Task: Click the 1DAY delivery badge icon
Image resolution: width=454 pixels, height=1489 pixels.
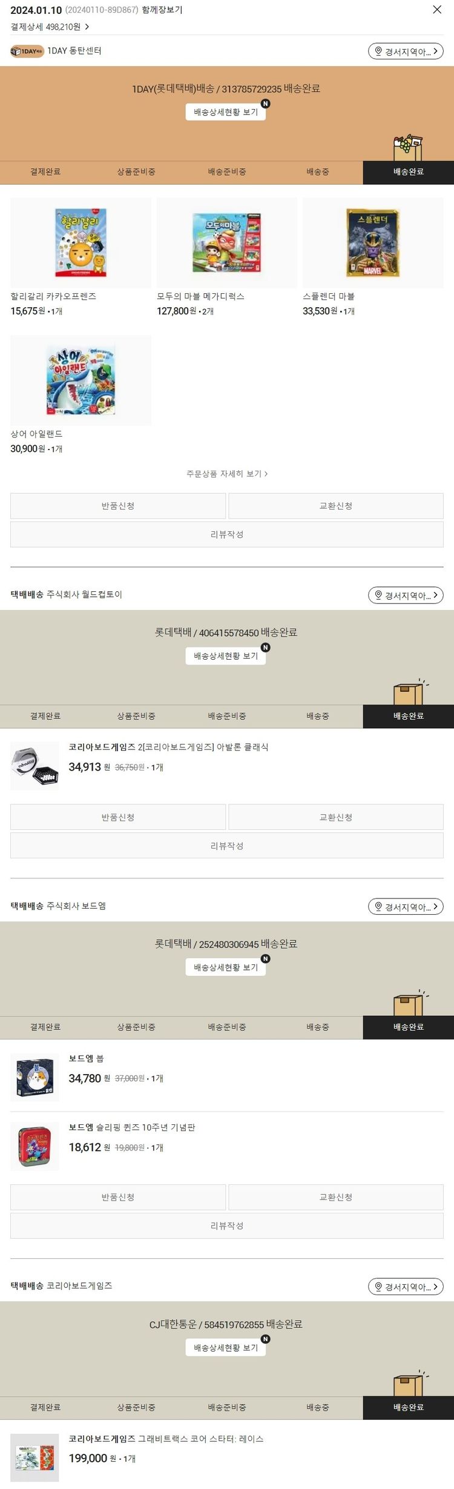Action: [x=27, y=51]
